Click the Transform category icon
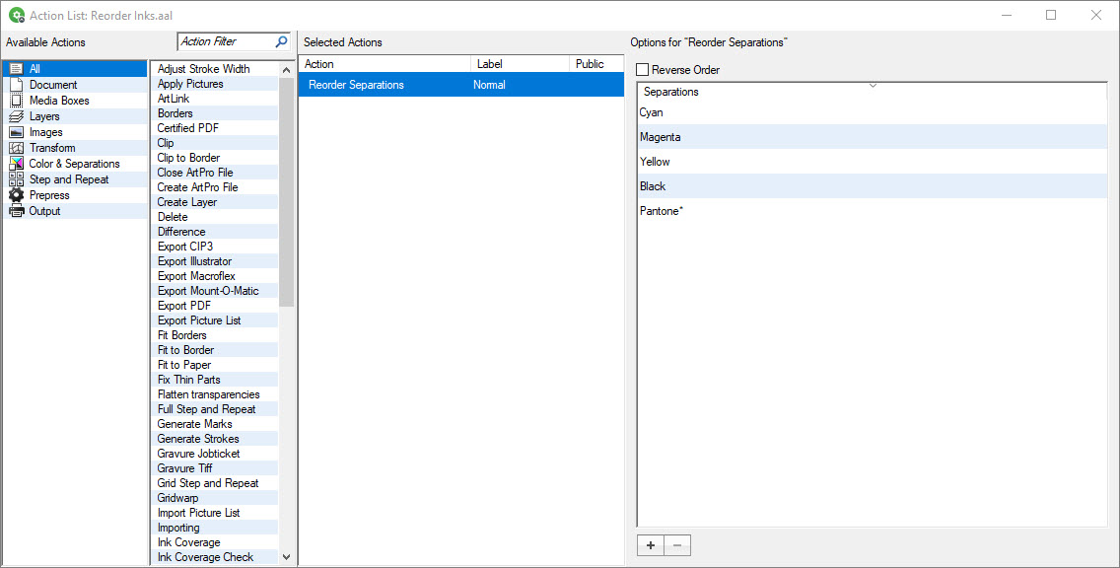The height and width of the screenshot is (568, 1120). pyautogui.click(x=16, y=148)
